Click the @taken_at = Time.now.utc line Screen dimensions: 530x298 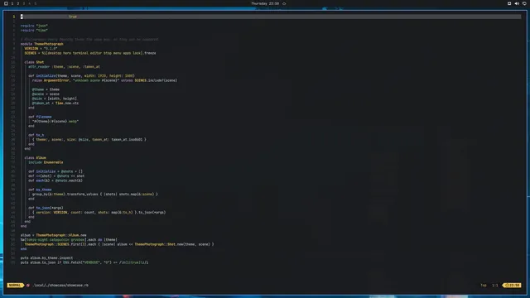point(55,103)
